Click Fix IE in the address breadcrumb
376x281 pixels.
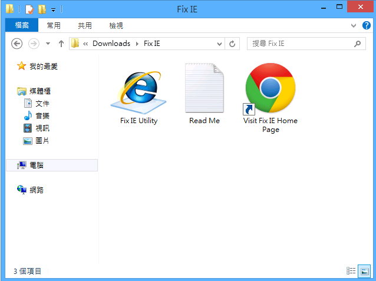(x=152, y=44)
